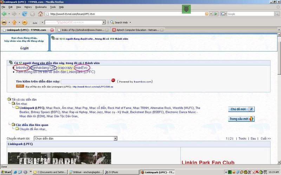Open member tranhaidang124's profile link
Screen dimensions: 281x175
point(43,68)
